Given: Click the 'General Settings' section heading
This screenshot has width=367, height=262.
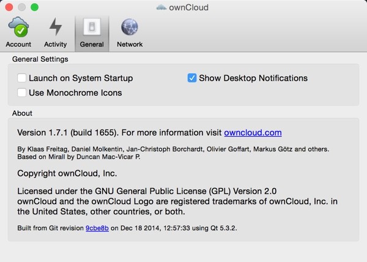Looking at the screenshot, I should click(40, 59).
